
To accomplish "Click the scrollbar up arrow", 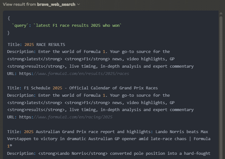I will (221, 13).
